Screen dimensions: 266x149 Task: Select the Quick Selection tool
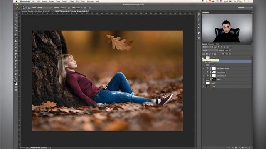16,25
